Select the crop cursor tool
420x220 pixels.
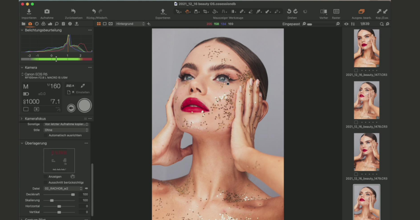pos(206,12)
